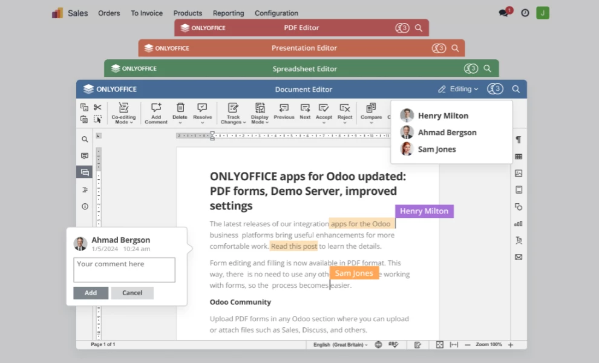
Task: Select Ahmad Bergson in users list
Action: [439, 132]
